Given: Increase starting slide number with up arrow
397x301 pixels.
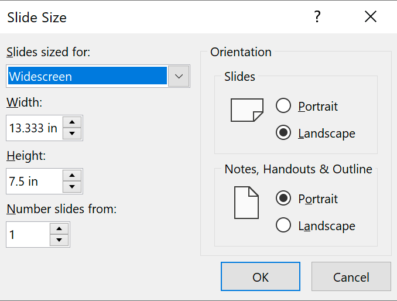Looking at the screenshot, I should tap(59, 228).
